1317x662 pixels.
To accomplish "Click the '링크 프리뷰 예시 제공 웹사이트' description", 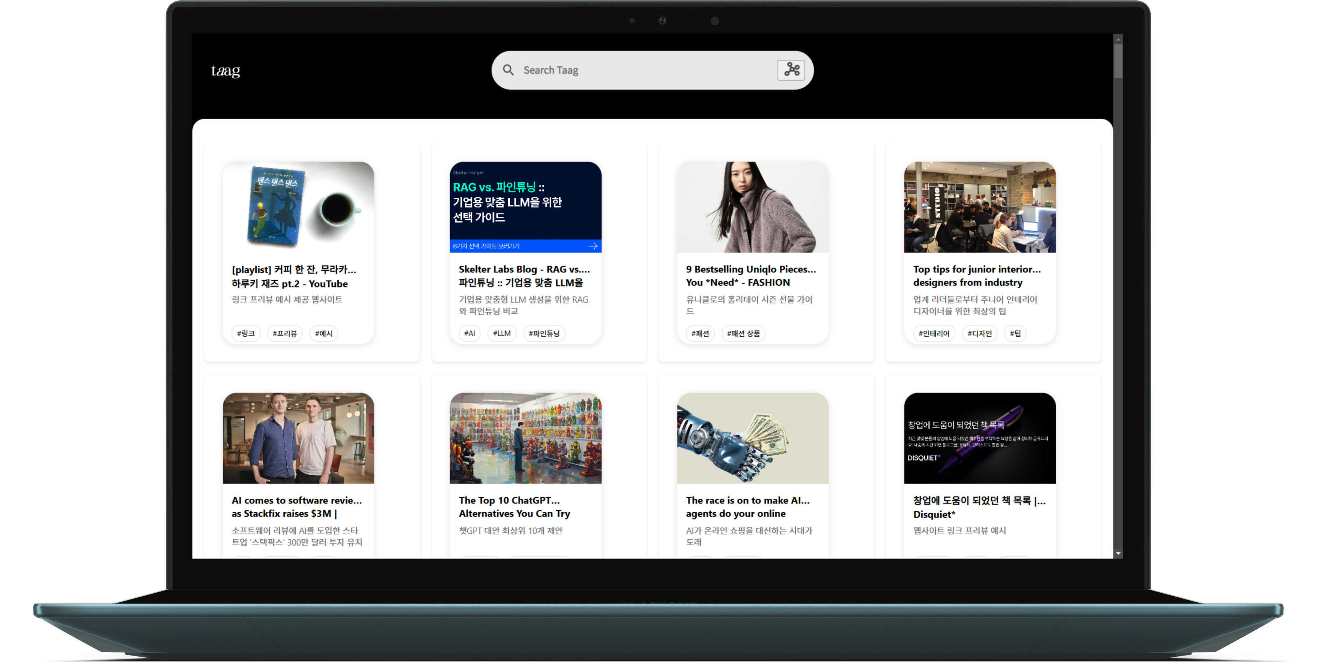I will [287, 299].
